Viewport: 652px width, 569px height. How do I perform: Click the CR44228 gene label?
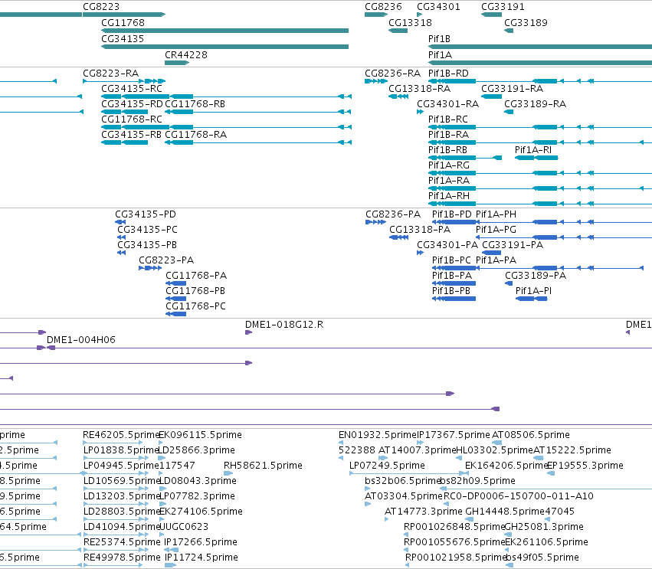186,55
